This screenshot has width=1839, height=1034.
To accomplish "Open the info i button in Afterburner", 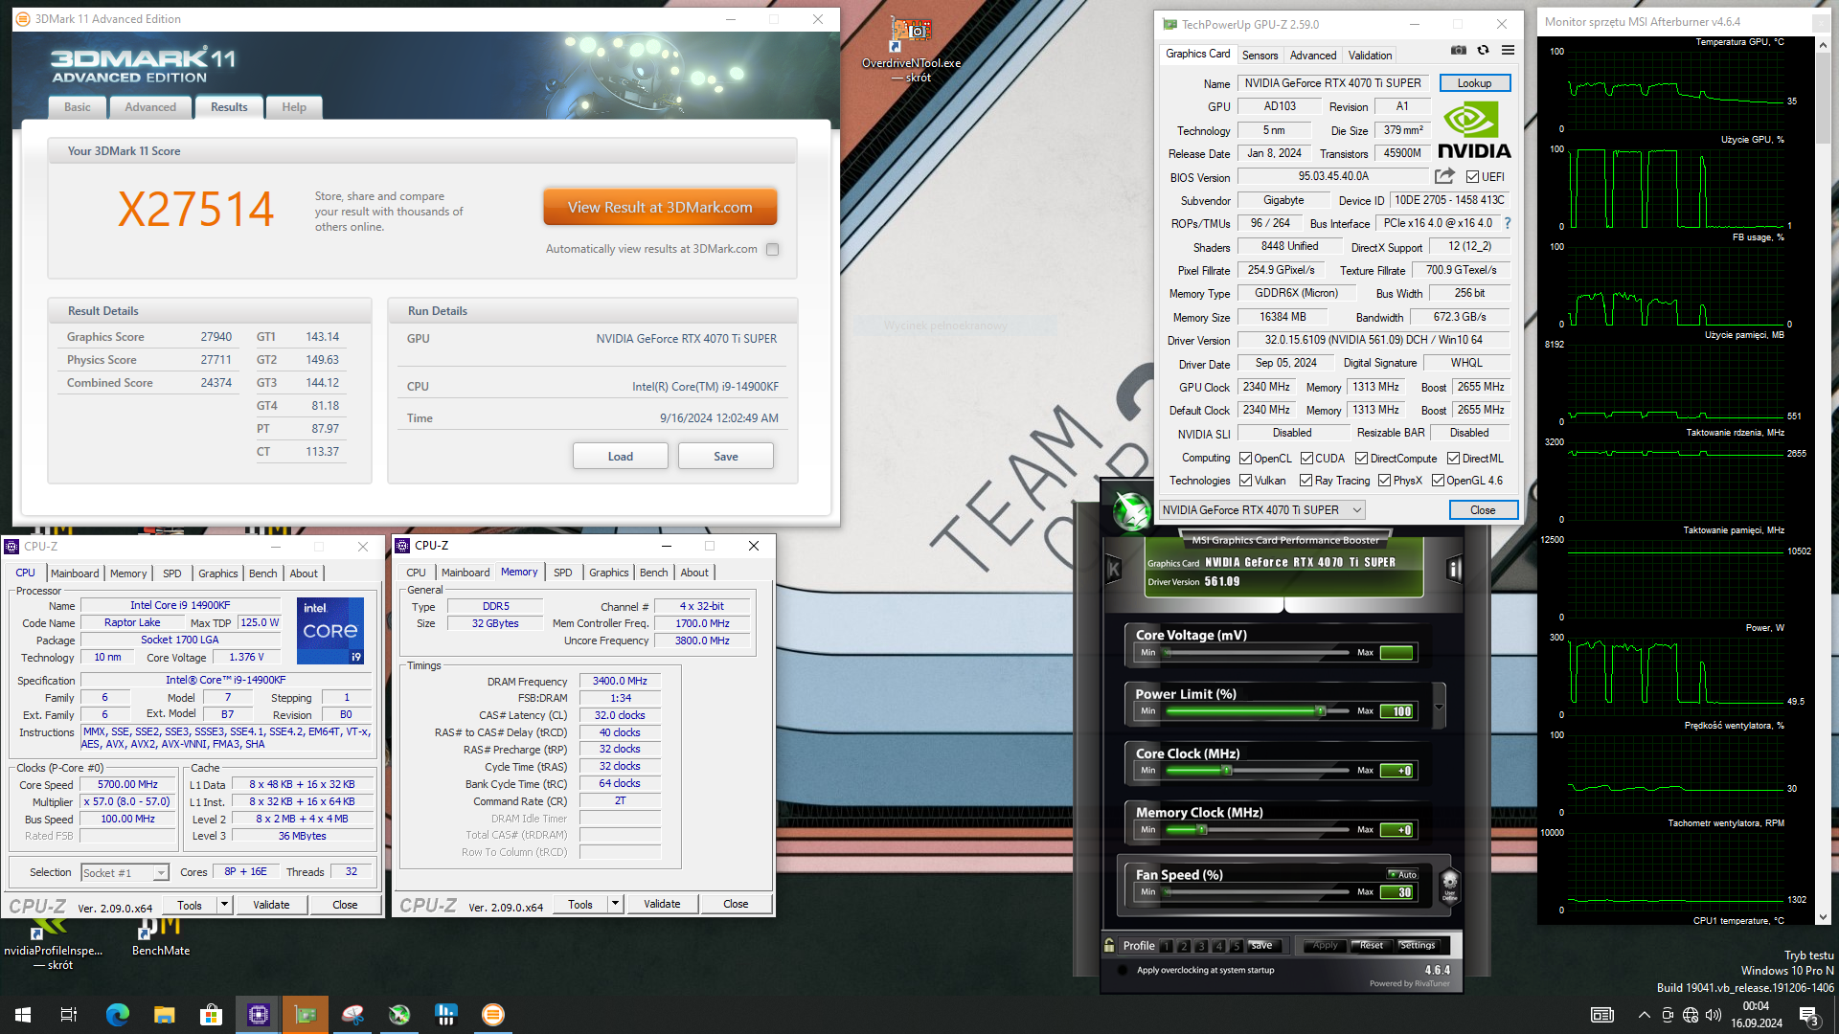I will [x=1454, y=570].
